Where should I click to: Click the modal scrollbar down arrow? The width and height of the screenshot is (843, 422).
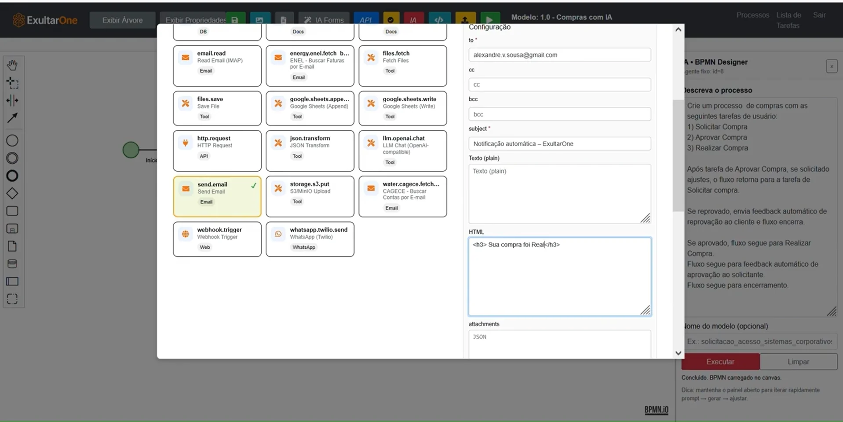(x=678, y=353)
